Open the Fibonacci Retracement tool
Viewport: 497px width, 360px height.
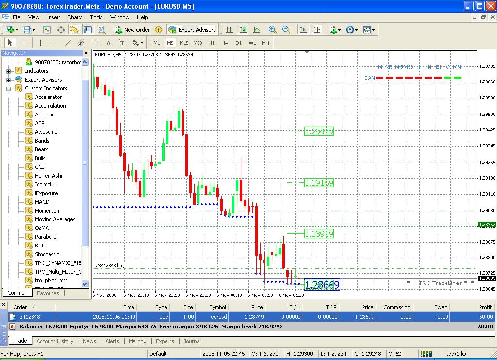click(95, 43)
